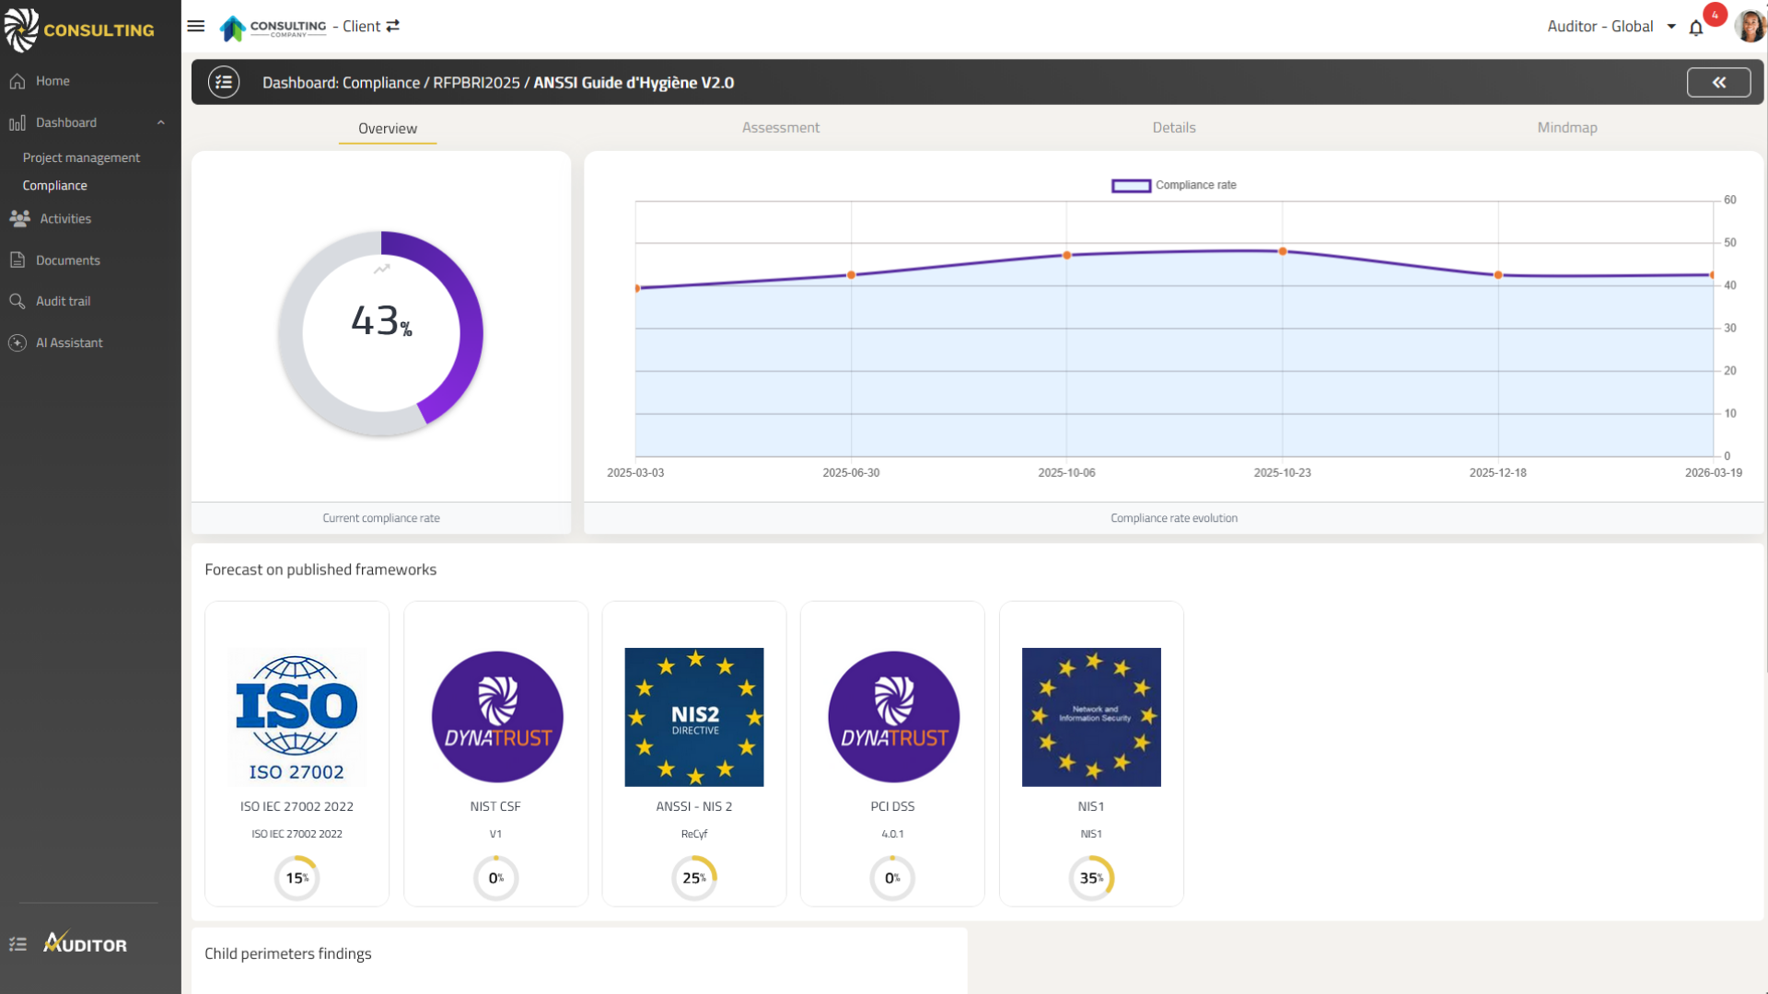Switch to the Assessment tab
Image resolution: width=1768 pixels, height=994 pixels.
pos(780,128)
